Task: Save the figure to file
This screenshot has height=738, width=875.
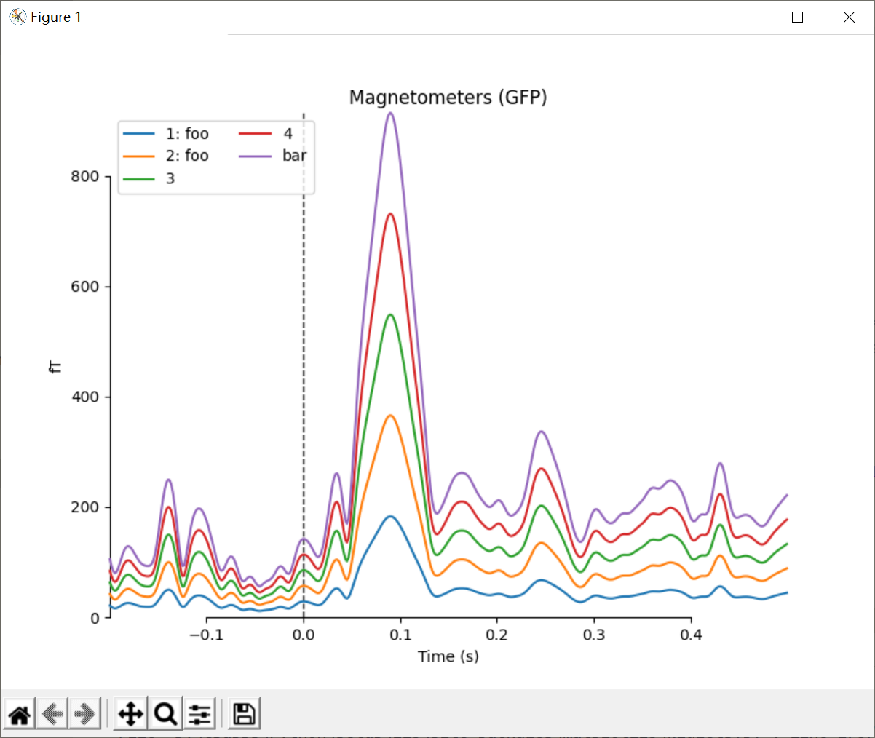Action: coord(245,714)
